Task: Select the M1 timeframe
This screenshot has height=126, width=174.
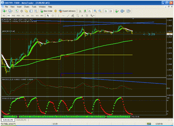Action: tap(4, 16)
